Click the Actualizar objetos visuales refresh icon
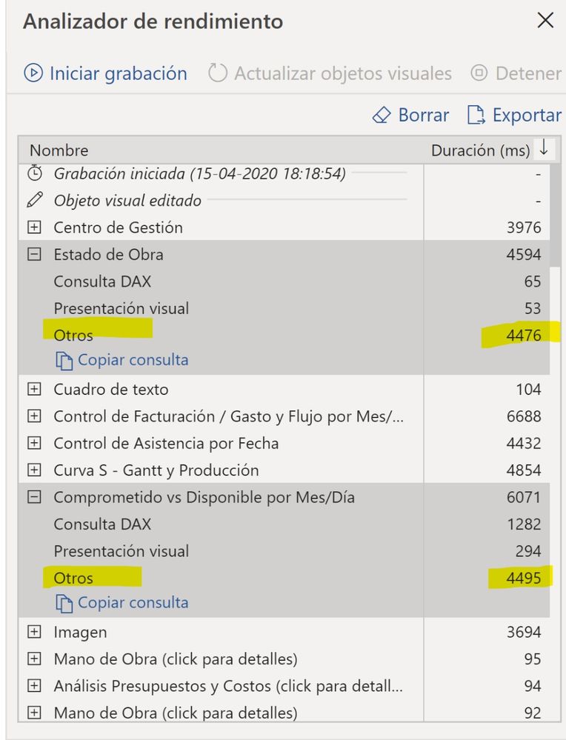Screen dimensions: 566x740 point(218,73)
